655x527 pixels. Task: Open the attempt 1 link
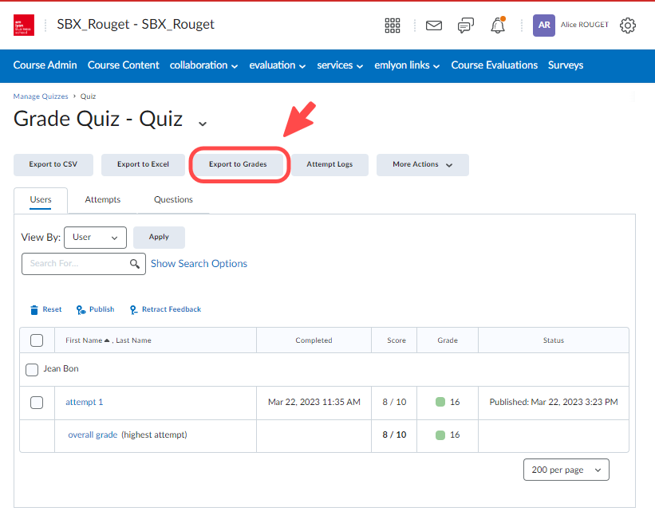click(84, 402)
